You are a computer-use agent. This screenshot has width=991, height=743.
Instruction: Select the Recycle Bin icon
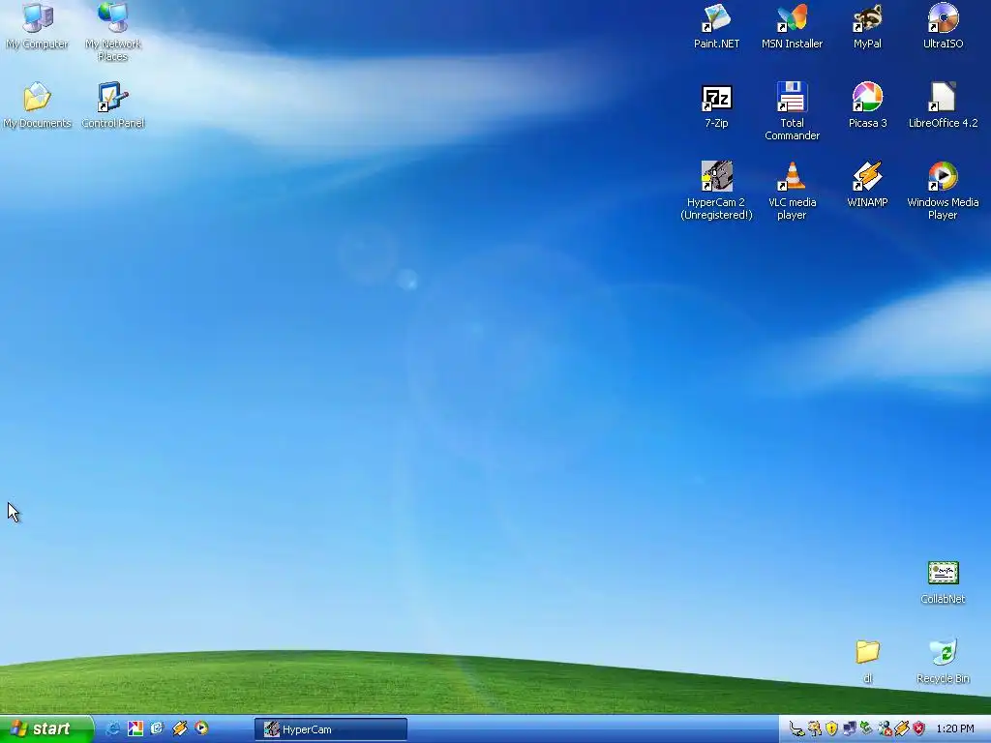943,662
